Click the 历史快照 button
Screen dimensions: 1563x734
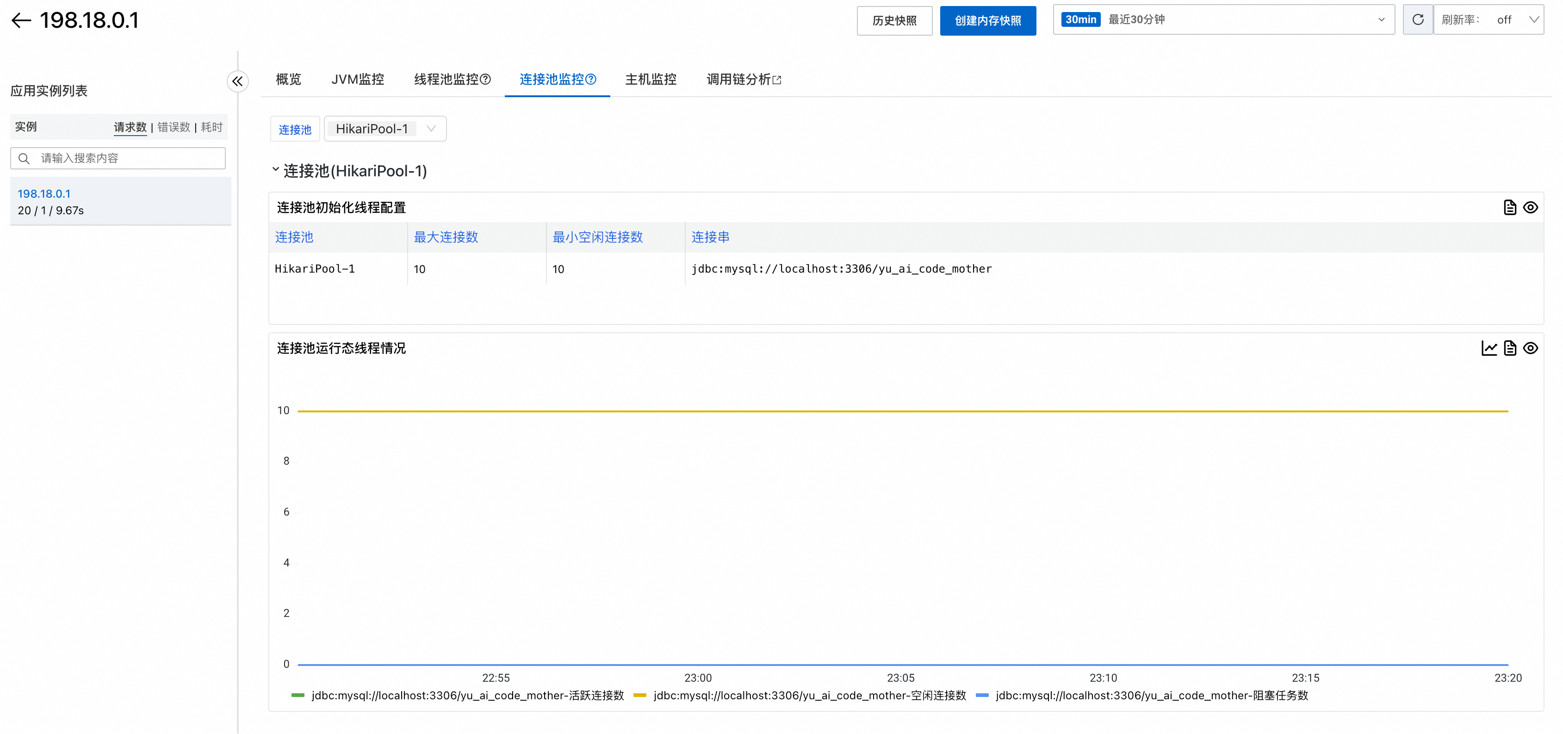(x=894, y=21)
